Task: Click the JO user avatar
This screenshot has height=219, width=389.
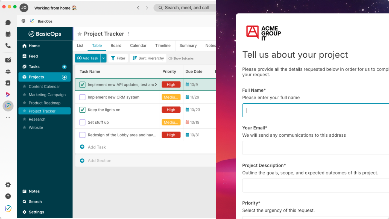Action: click(24, 8)
